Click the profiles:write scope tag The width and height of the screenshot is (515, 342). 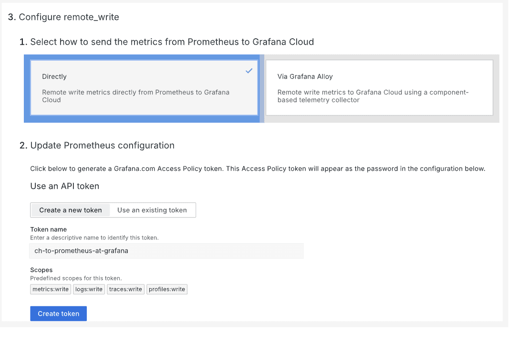tap(167, 289)
